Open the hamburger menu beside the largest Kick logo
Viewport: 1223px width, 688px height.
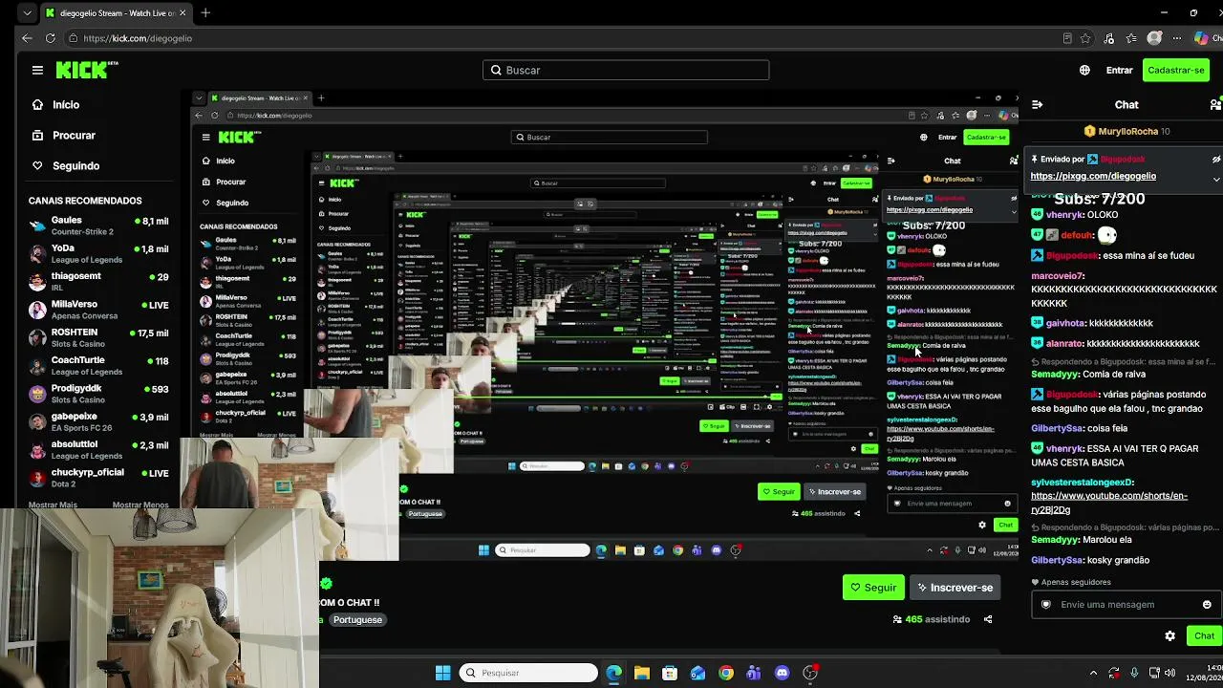click(x=37, y=70)
